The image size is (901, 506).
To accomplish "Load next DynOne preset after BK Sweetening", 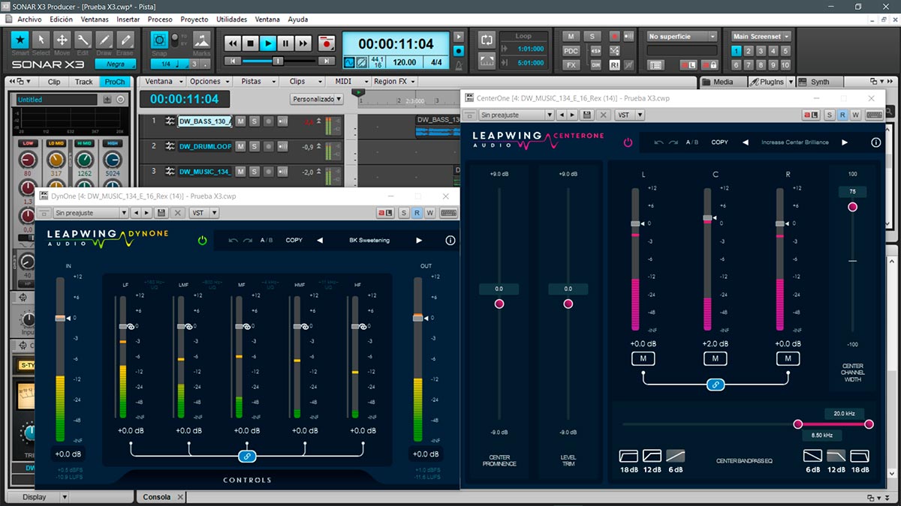I will [x=419, y=241].
